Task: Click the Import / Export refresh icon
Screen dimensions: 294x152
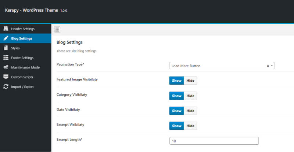Action: coord(6,86)
